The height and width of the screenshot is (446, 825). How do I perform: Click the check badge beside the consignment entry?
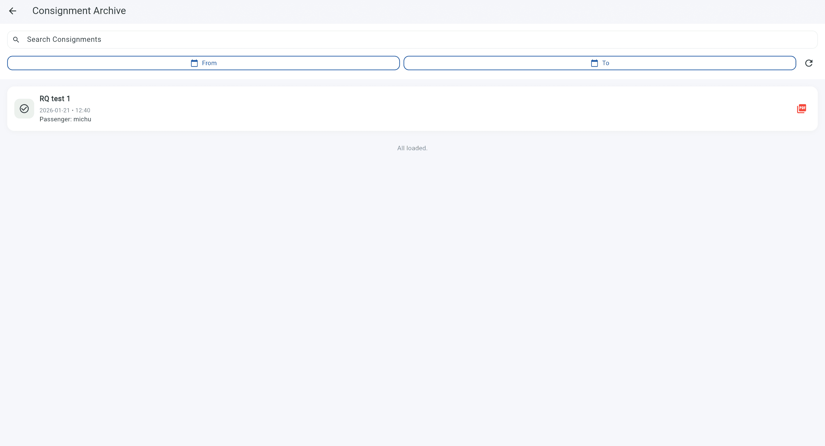point(24,108)
